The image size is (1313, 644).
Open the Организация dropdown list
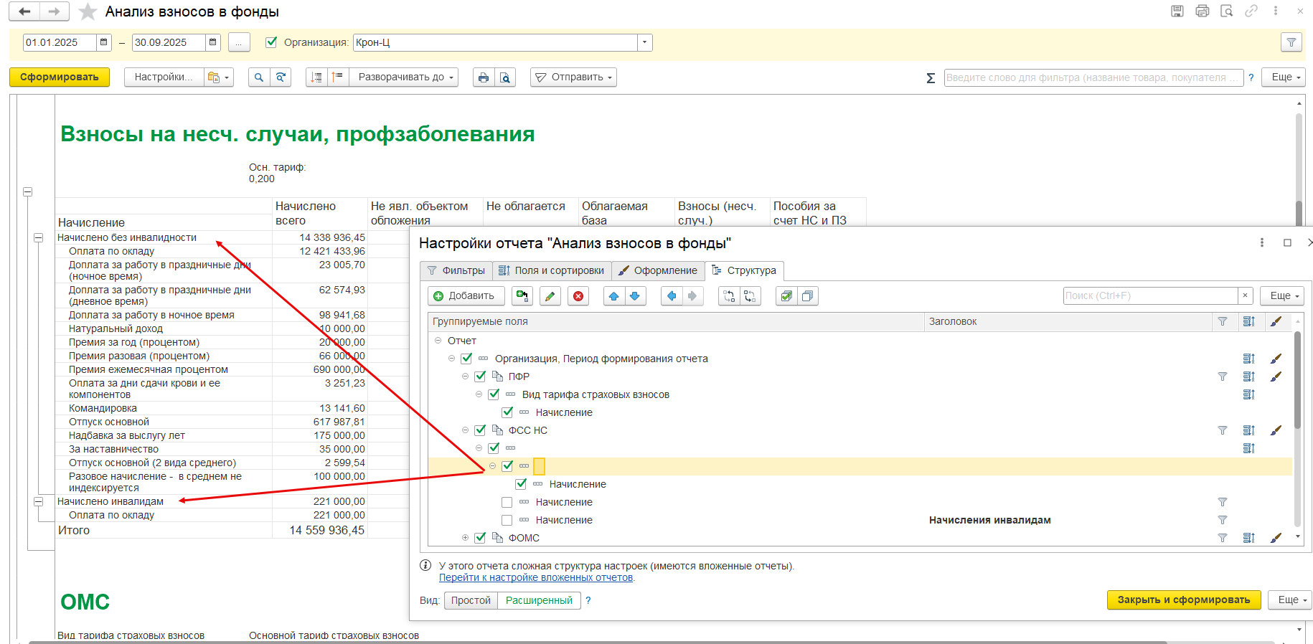click(644, 42)
